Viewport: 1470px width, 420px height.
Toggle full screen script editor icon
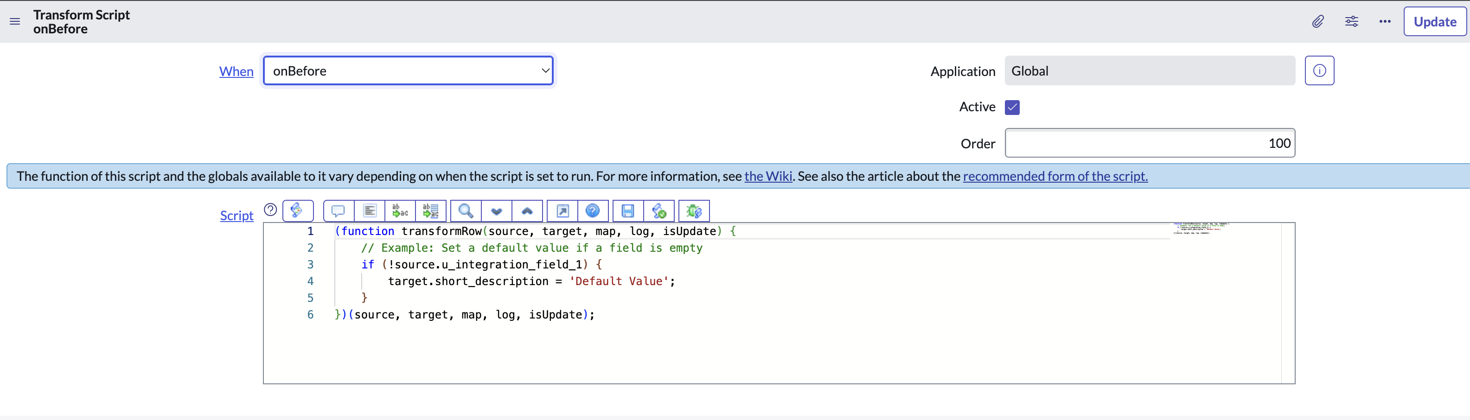tap(562, 211)
